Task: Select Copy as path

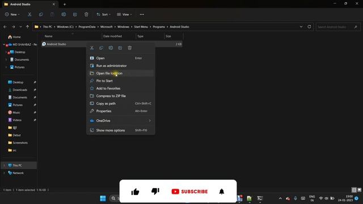Action: tap(121, 103)
